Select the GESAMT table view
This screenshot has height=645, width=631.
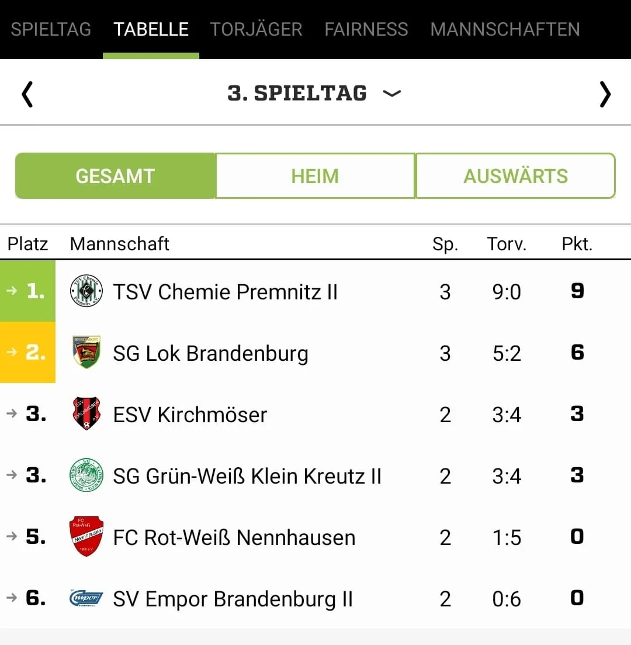(115, 176)
